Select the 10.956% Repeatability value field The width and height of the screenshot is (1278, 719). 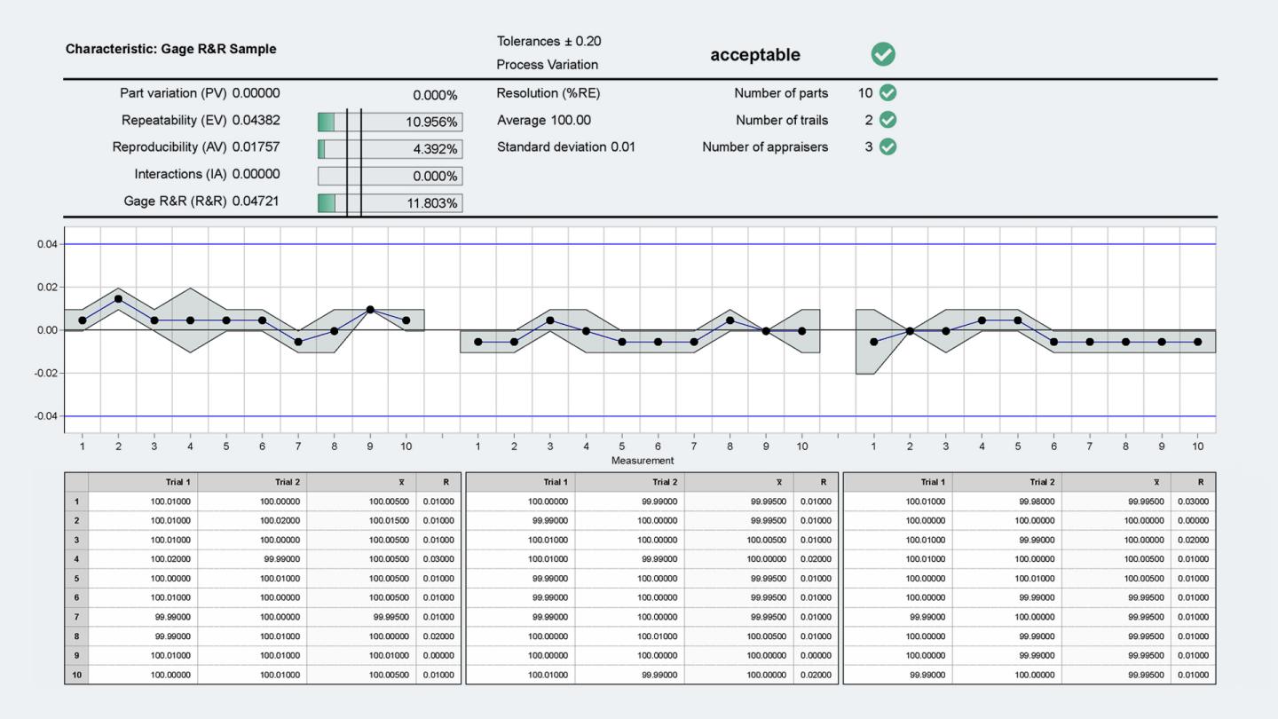tap(432, 122)
